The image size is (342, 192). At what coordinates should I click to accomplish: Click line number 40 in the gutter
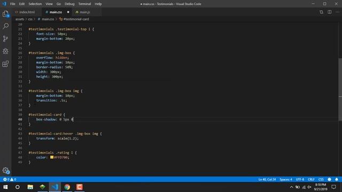tap(20, 119)
